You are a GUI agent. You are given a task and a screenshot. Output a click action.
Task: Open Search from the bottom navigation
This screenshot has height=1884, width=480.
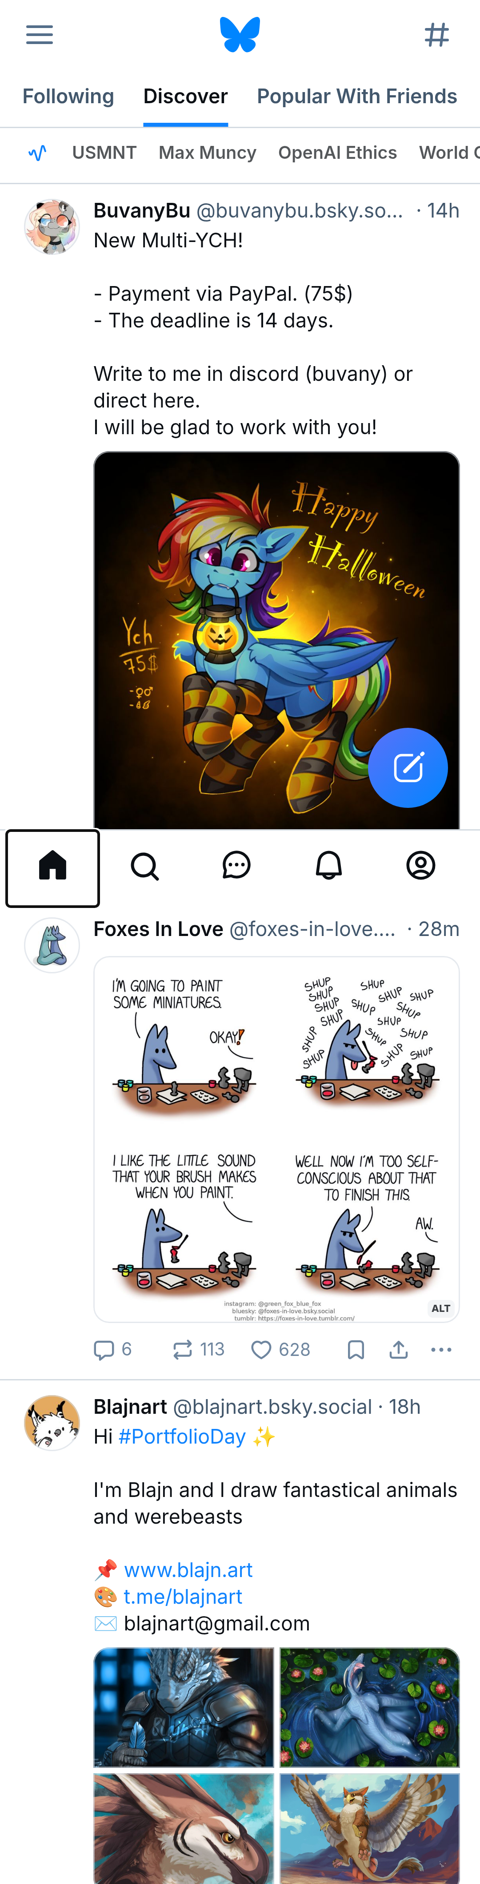(x=144, y=867)
